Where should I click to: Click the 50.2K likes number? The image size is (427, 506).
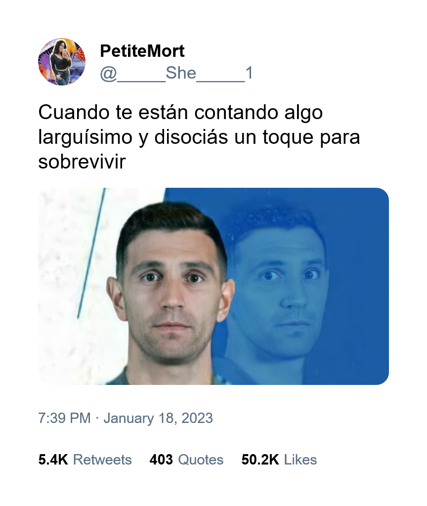pyautogui.click(x=260, y=460)
